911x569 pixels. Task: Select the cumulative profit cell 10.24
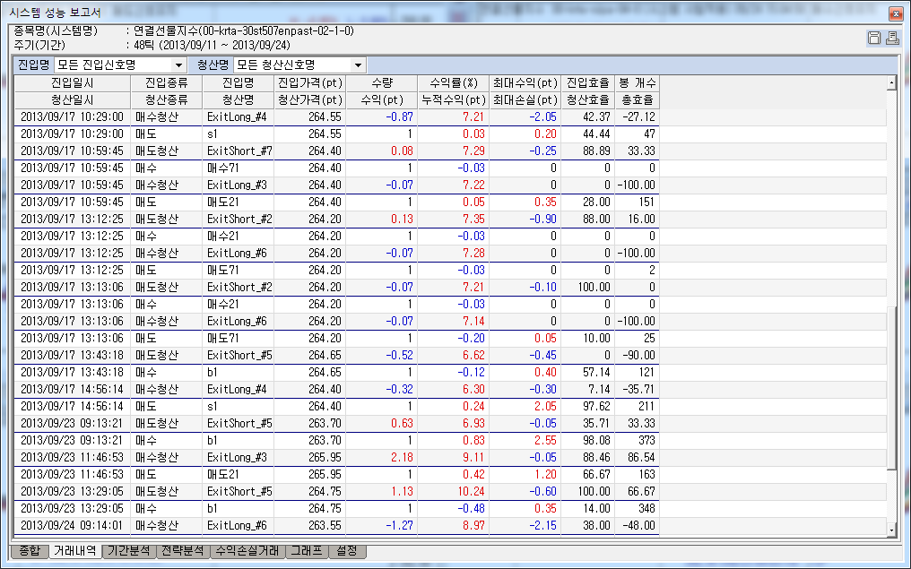pos(453,491)
